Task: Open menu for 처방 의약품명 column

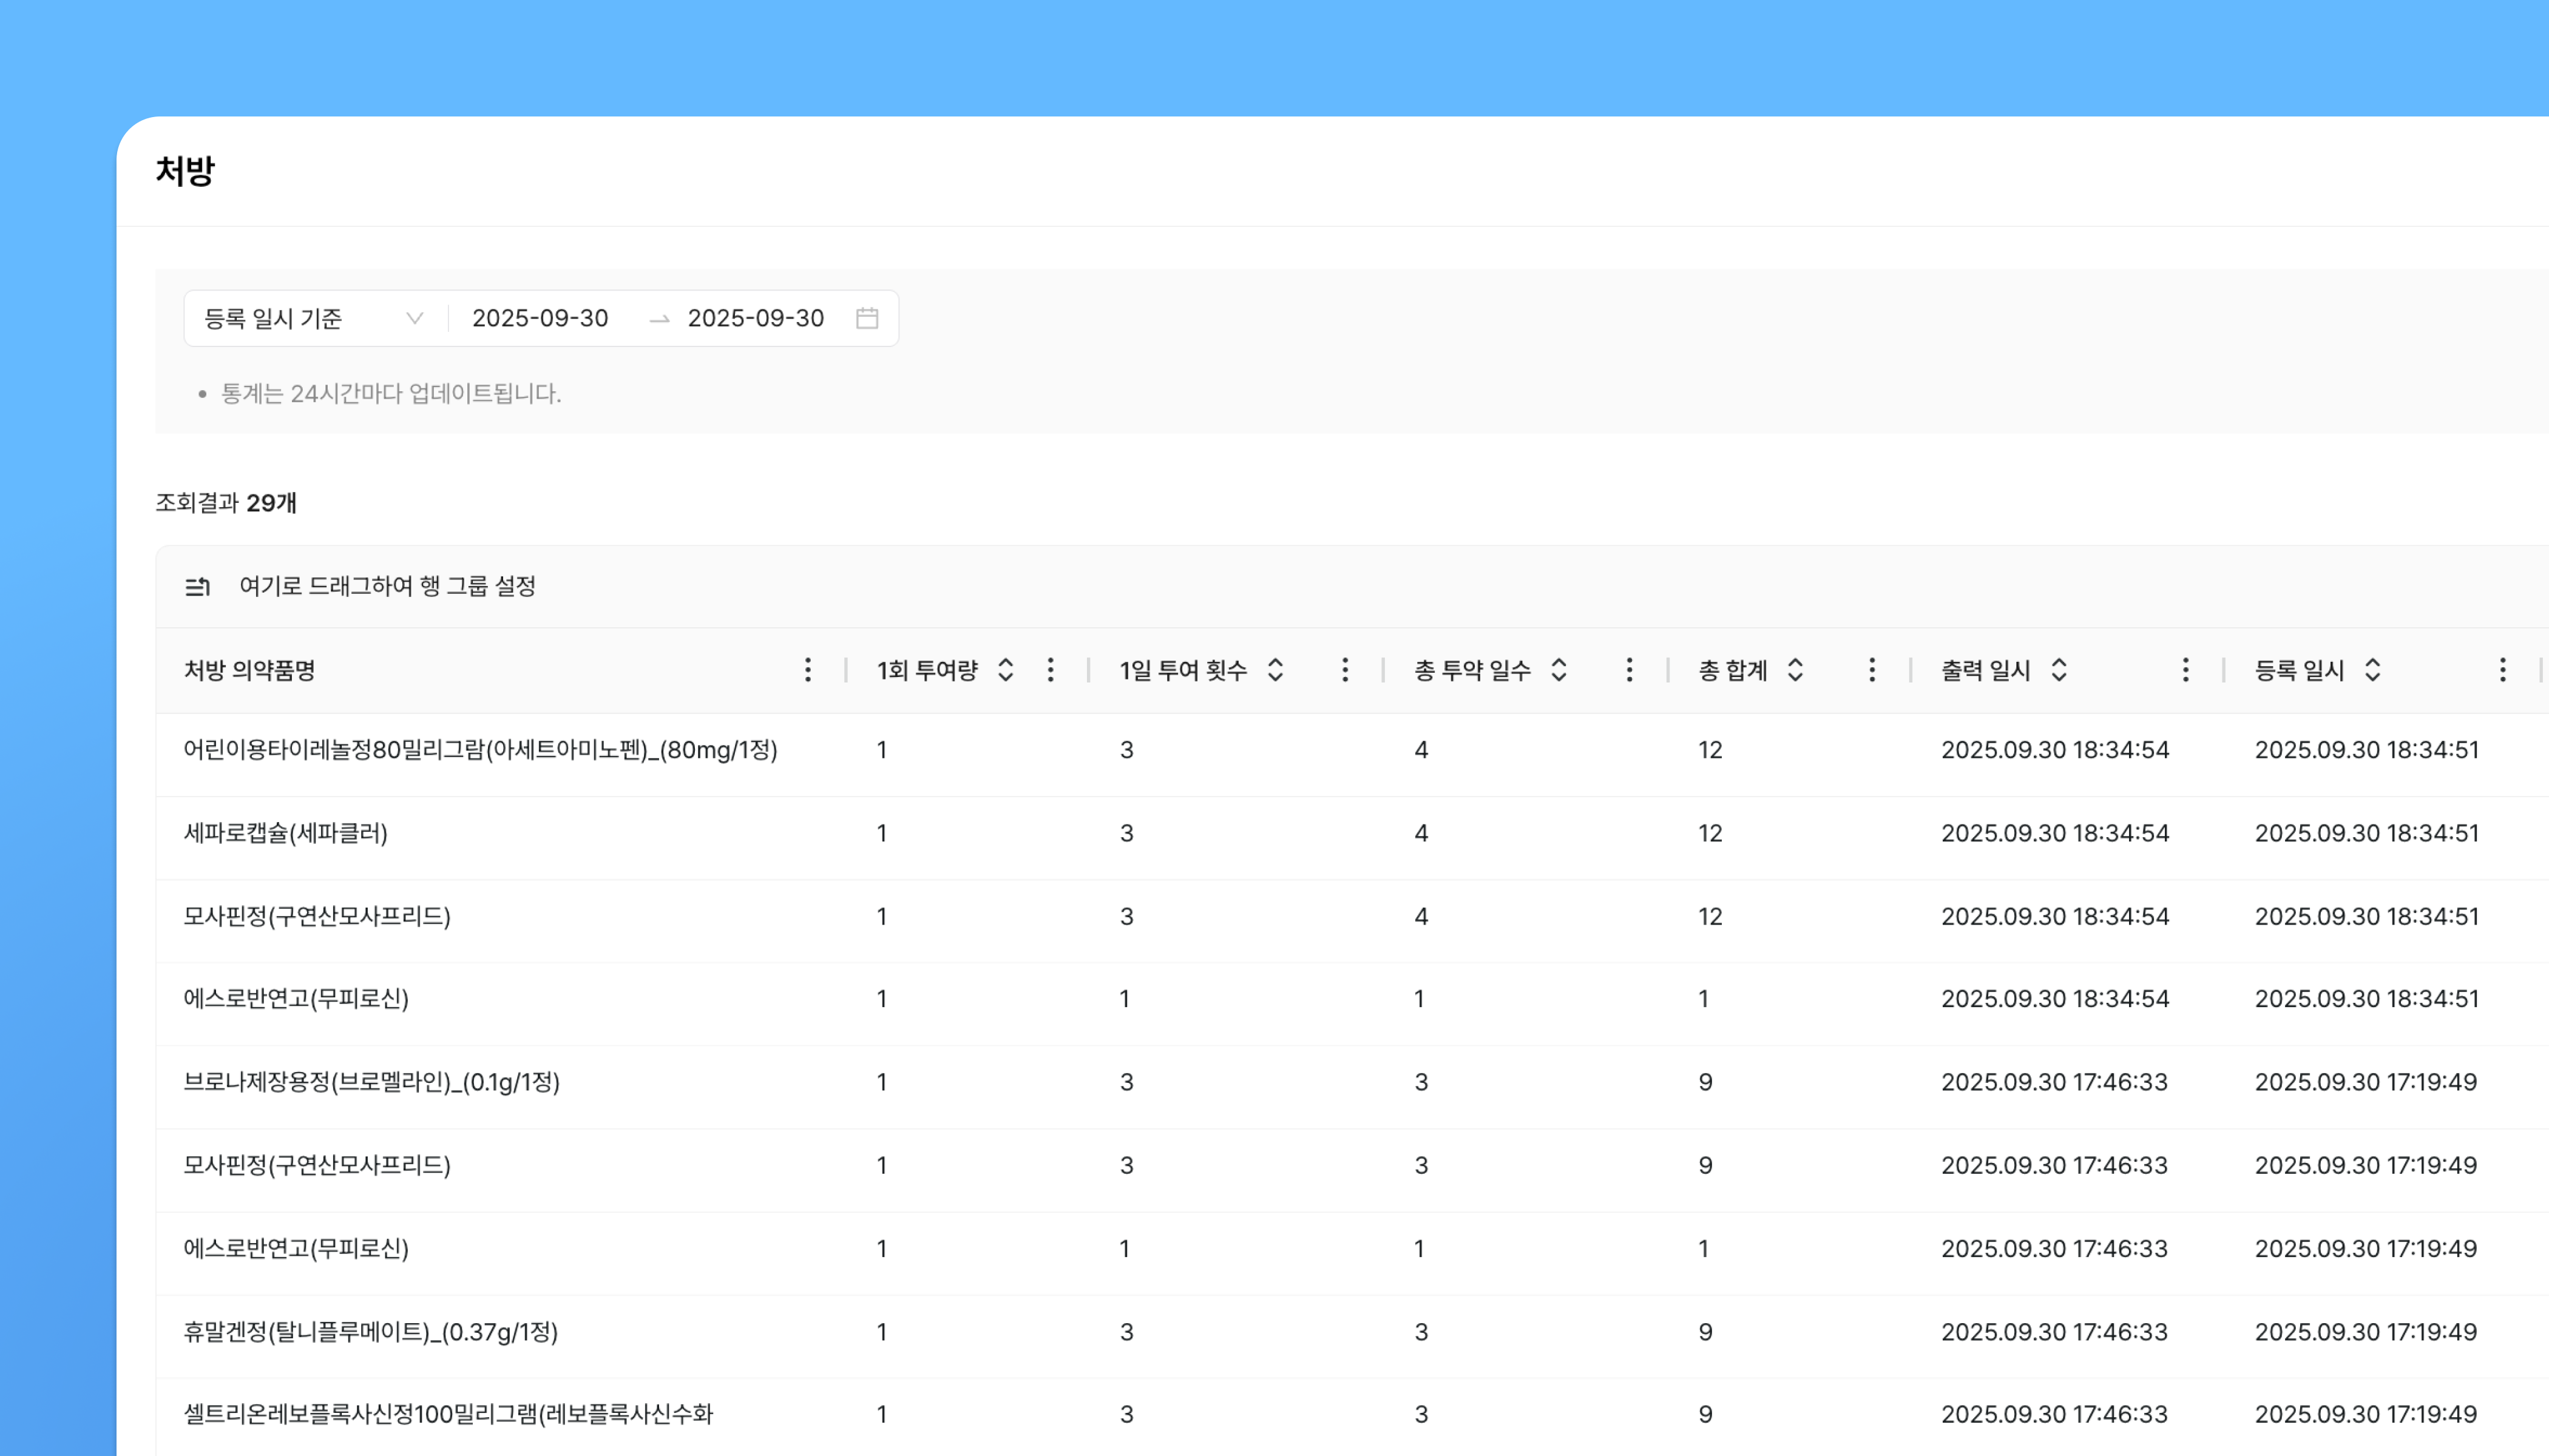Action: coord(807,670)
